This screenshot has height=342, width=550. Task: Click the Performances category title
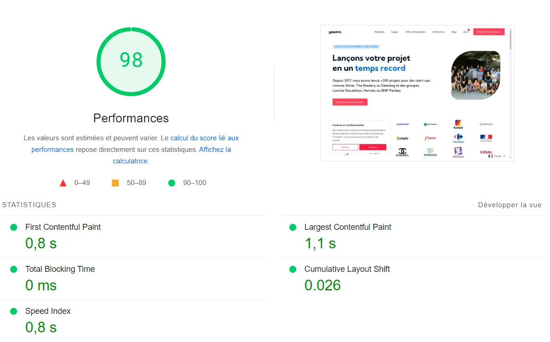pos(131,118)
